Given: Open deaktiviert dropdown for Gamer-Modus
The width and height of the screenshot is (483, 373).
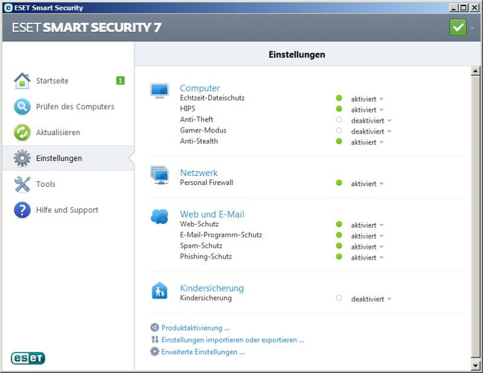Looking at the screenshot, I should [371, 131].
